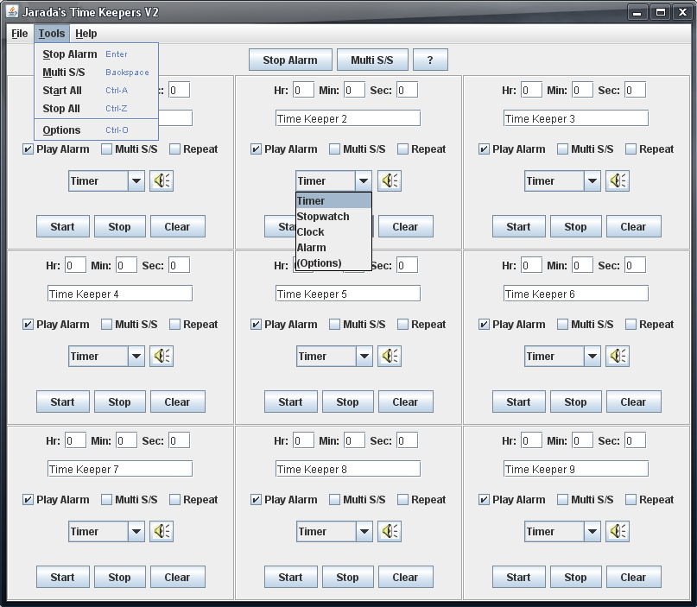Uncheck Play Alarm for Time Keeper 4
697x607 pixels.
29,325
